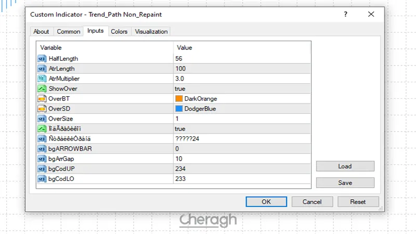Click the bgCodUP integer icon
The width and height of the screenshot is (416, 234).
tap(42, 168)
